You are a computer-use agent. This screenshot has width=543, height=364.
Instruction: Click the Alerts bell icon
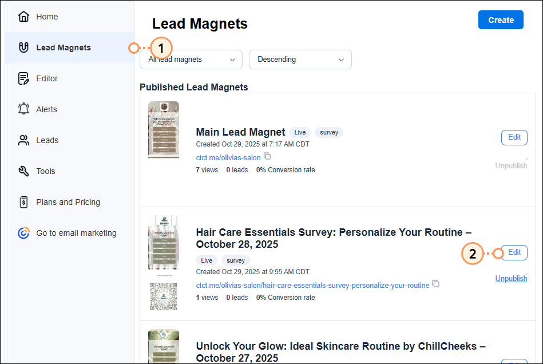[x=23, y=109]
